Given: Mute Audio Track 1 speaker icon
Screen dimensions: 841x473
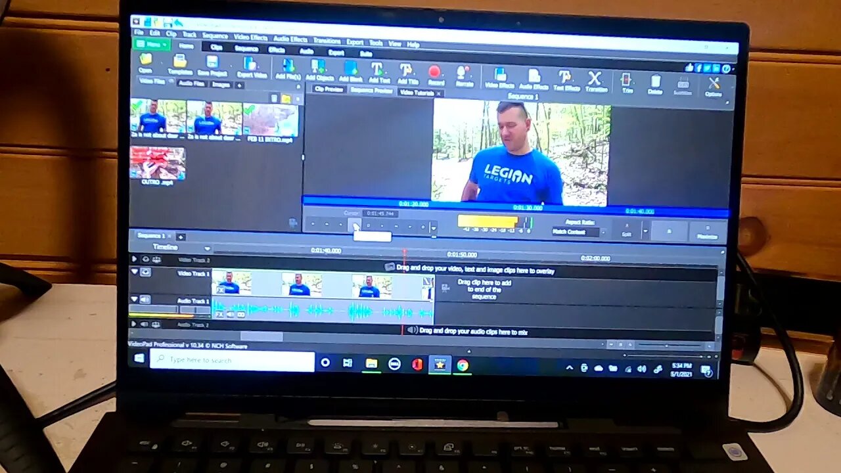Looking at the screenshot, I should [145, 300].
